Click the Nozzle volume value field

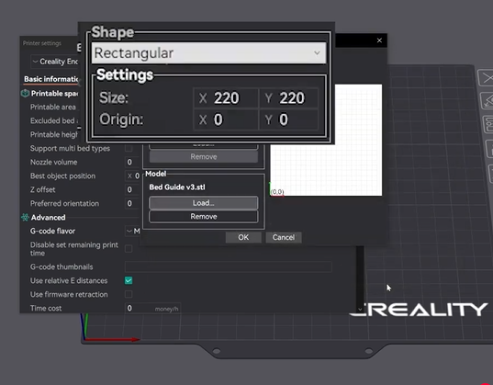[131, 162]
